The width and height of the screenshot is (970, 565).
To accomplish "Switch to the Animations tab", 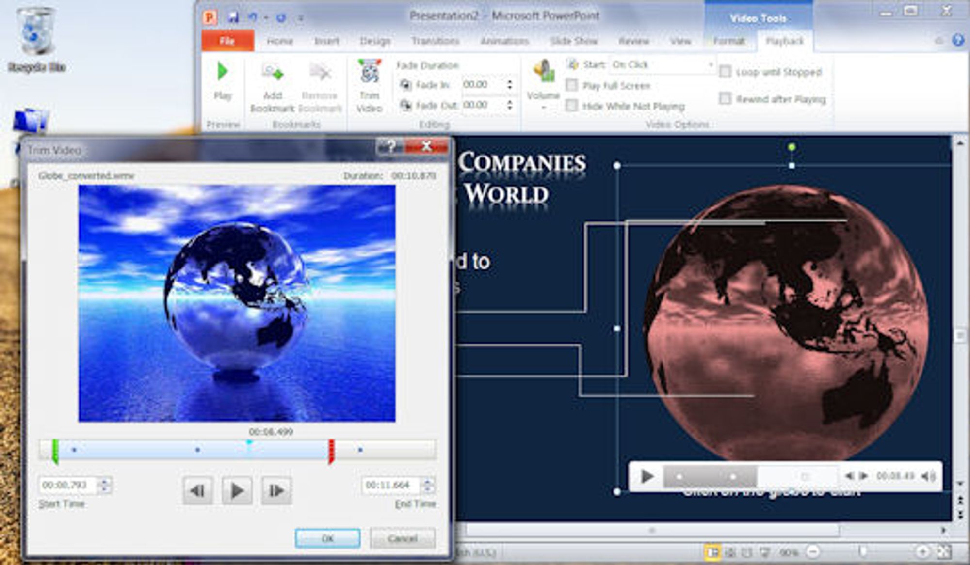I will [504, 41].
